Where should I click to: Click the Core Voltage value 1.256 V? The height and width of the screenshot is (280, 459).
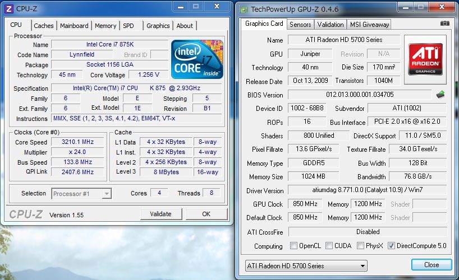149,74
